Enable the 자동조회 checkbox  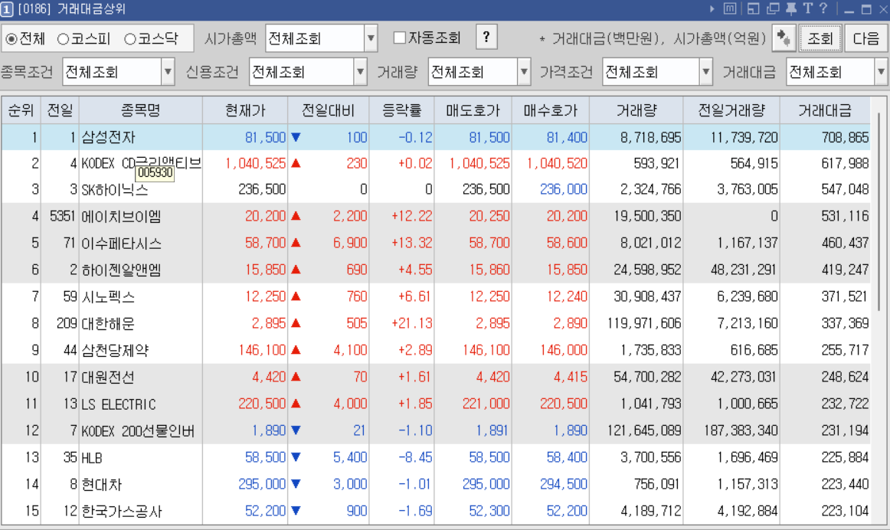coord(400,38)
